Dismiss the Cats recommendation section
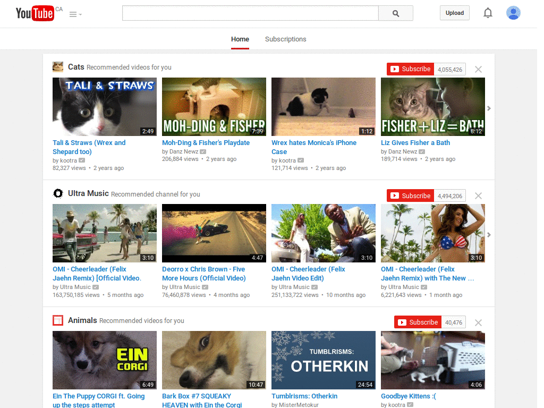The height and width of the screenshot is (408, 544). [478, 69]
